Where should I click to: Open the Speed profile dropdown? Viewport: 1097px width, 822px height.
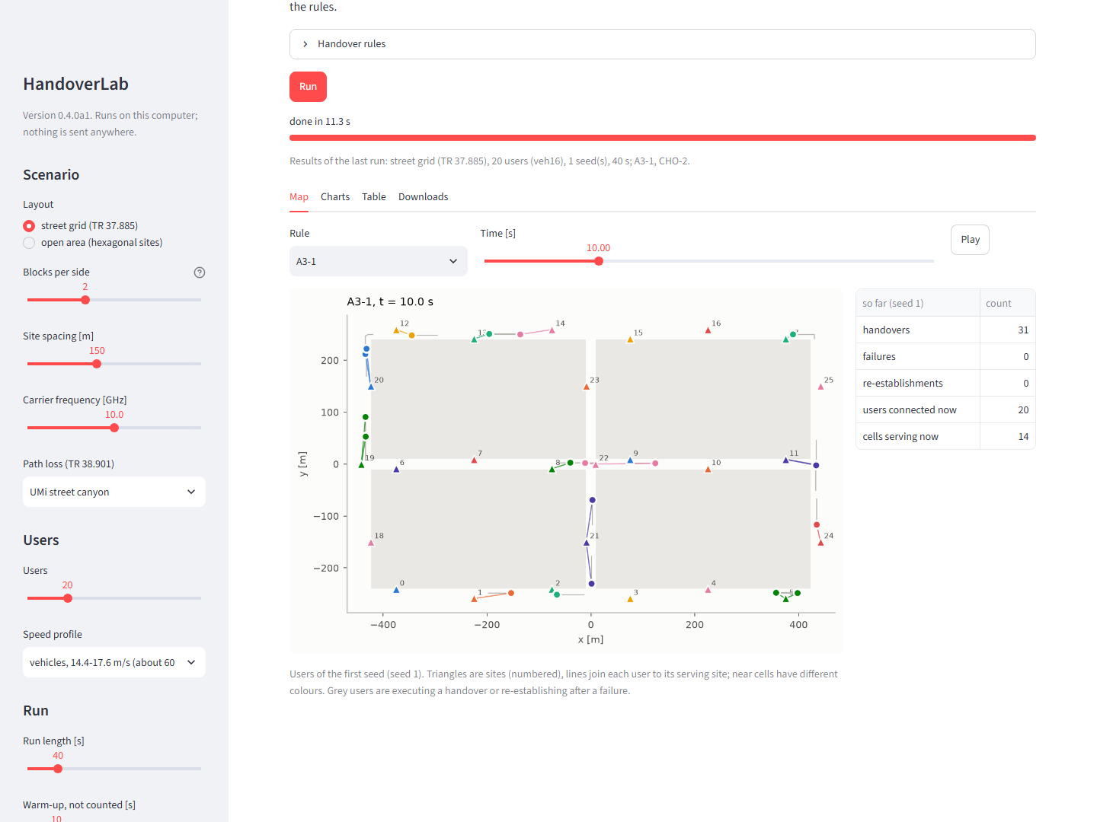point(114,662)
